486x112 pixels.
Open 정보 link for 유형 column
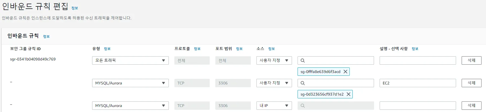[107, 49]
